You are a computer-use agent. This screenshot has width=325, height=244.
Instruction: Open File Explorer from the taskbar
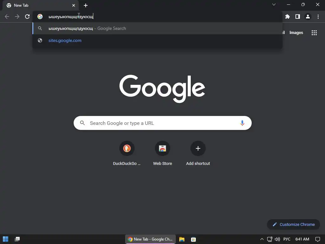182,239
